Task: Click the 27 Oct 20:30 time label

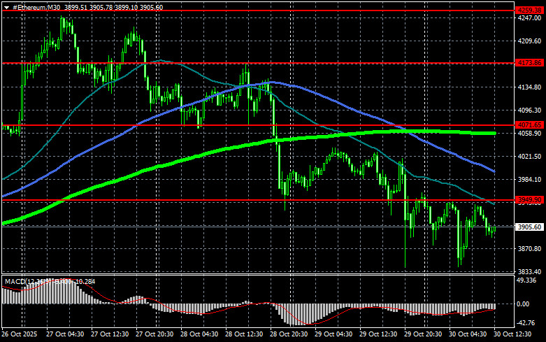Action: 155,334
